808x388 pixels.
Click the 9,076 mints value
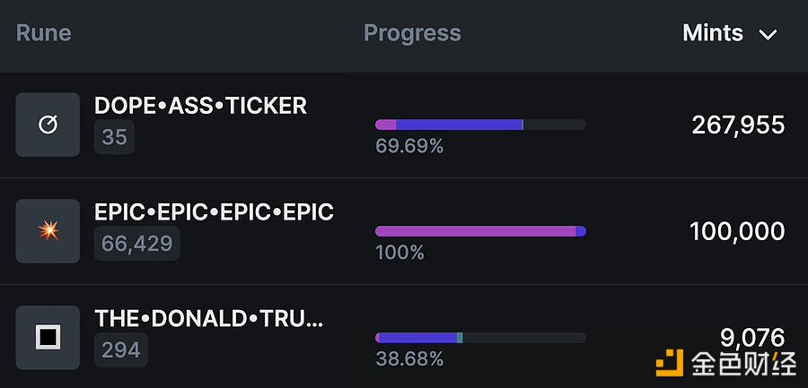tap(752, 338)
